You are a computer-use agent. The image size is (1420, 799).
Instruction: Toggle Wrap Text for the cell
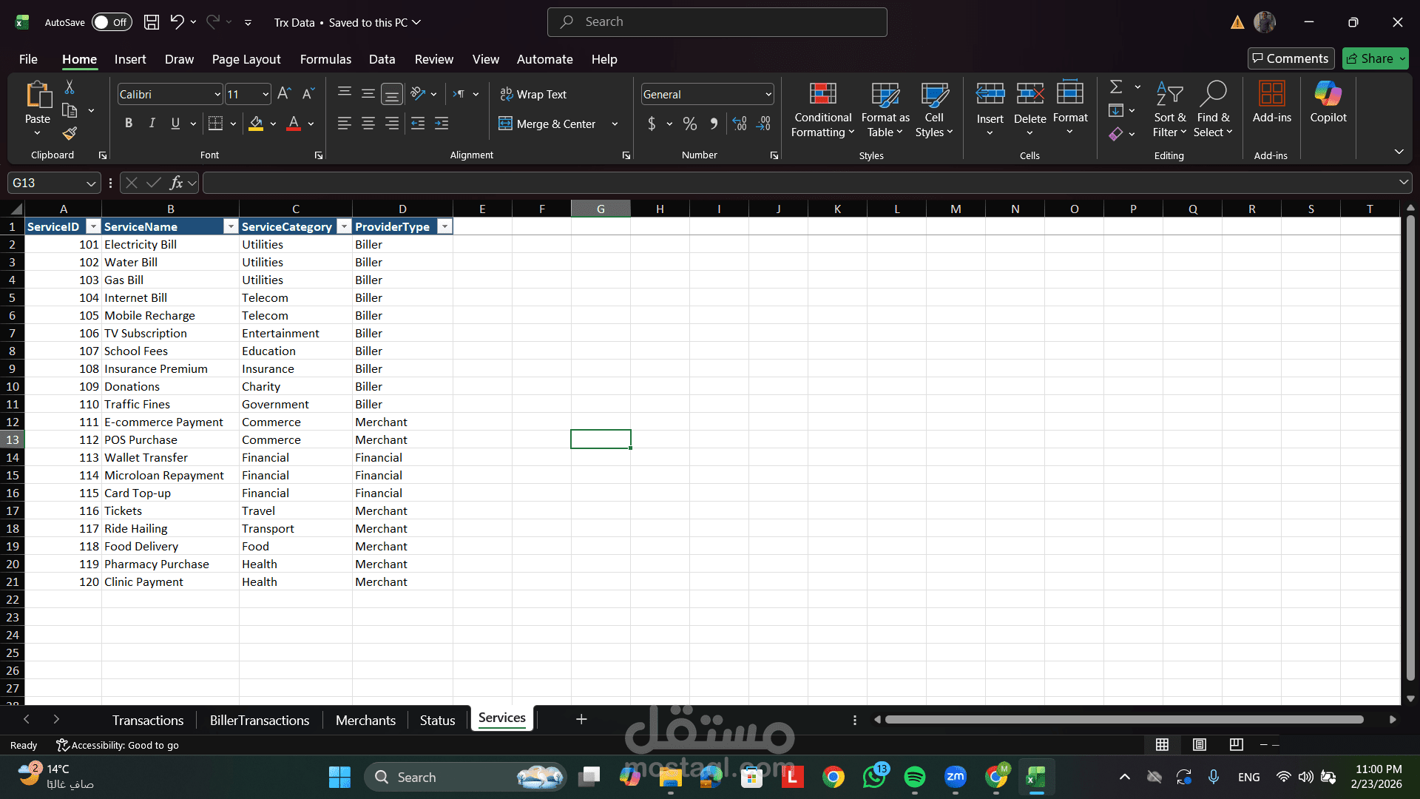[532, 95]
